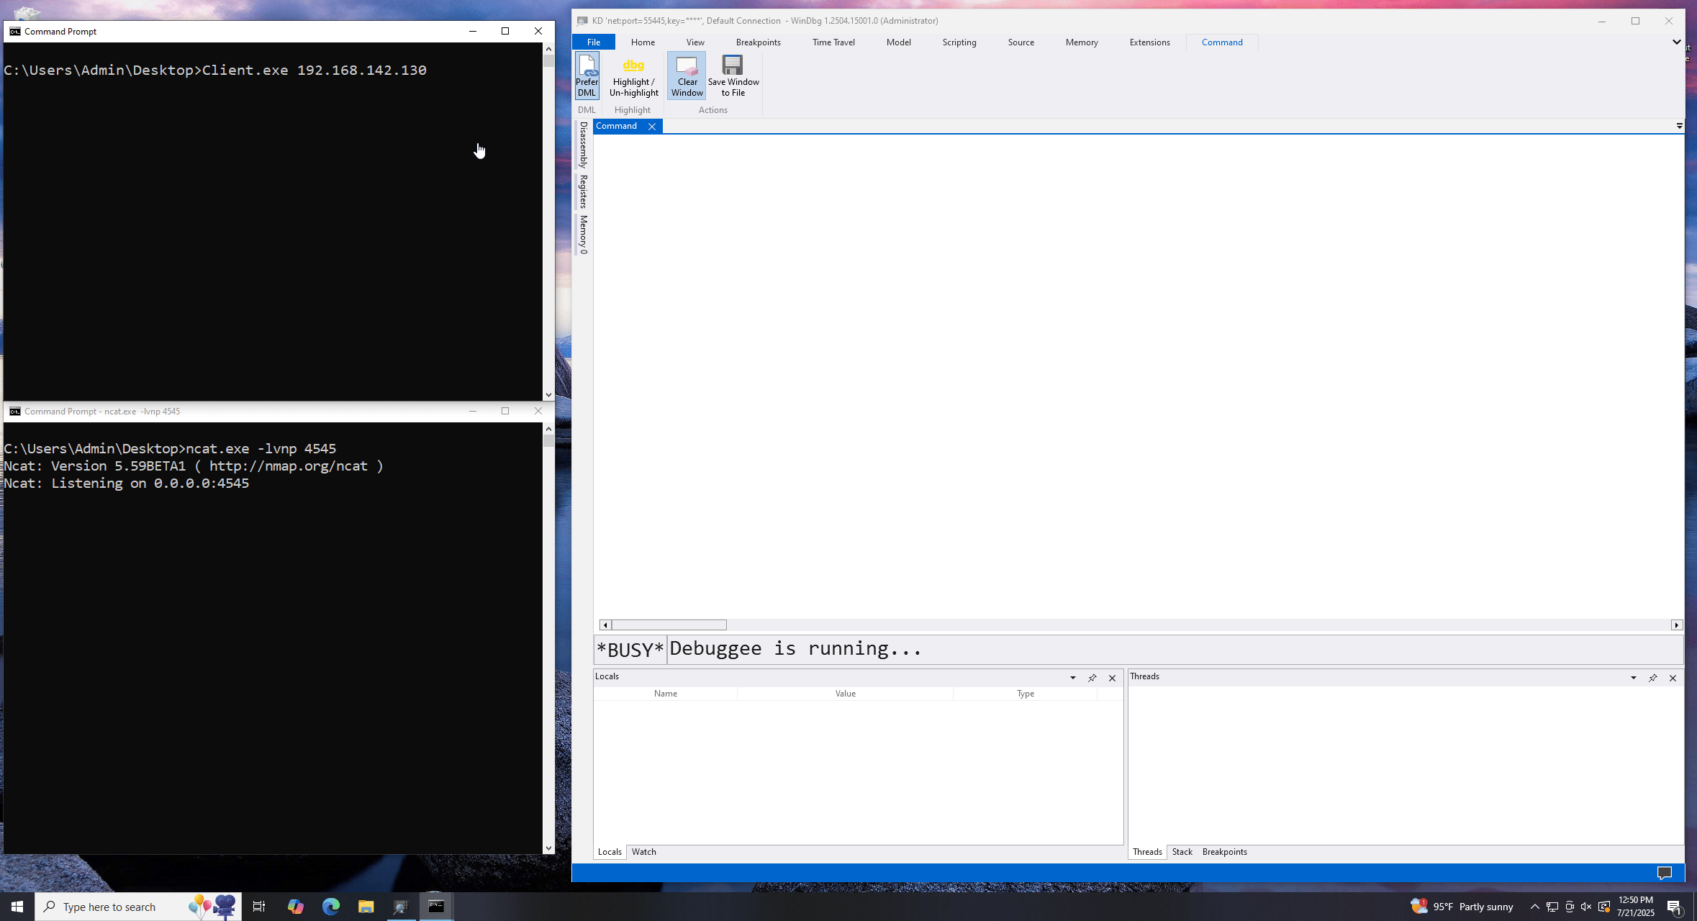Click the Clear Window button

687,76
